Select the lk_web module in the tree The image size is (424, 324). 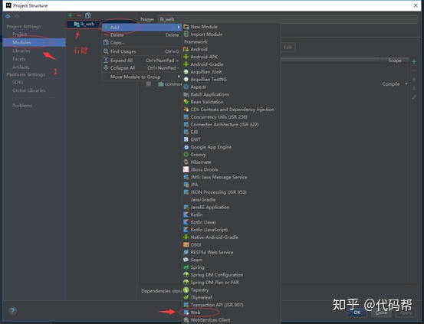coord(84,24)
